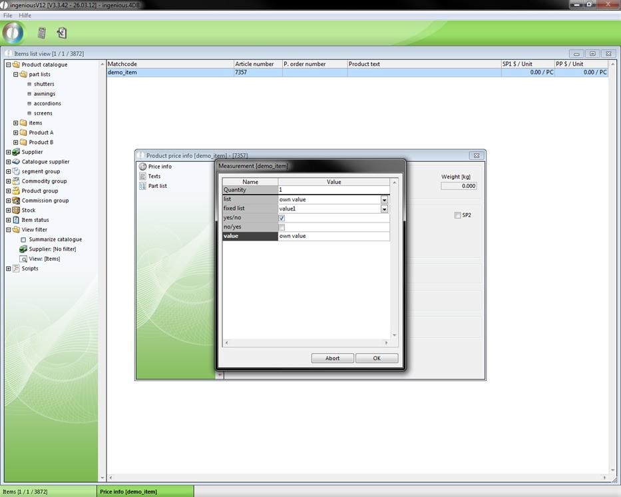Image resolution: width=621 pixels, height=497 pixels.
Task: Click the Stock icon in the sidebar
Action: point(16,210)
